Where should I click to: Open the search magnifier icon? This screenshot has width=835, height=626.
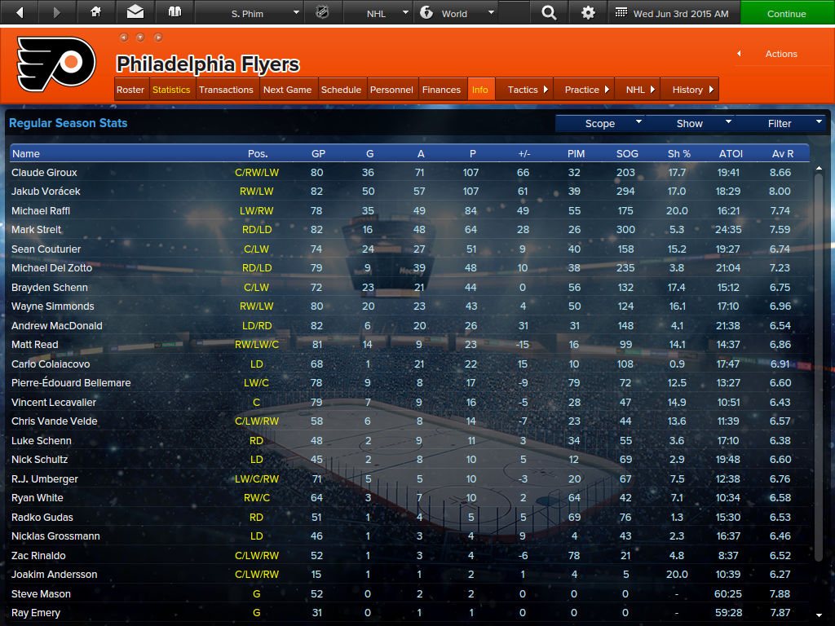[x=549, y=12]
